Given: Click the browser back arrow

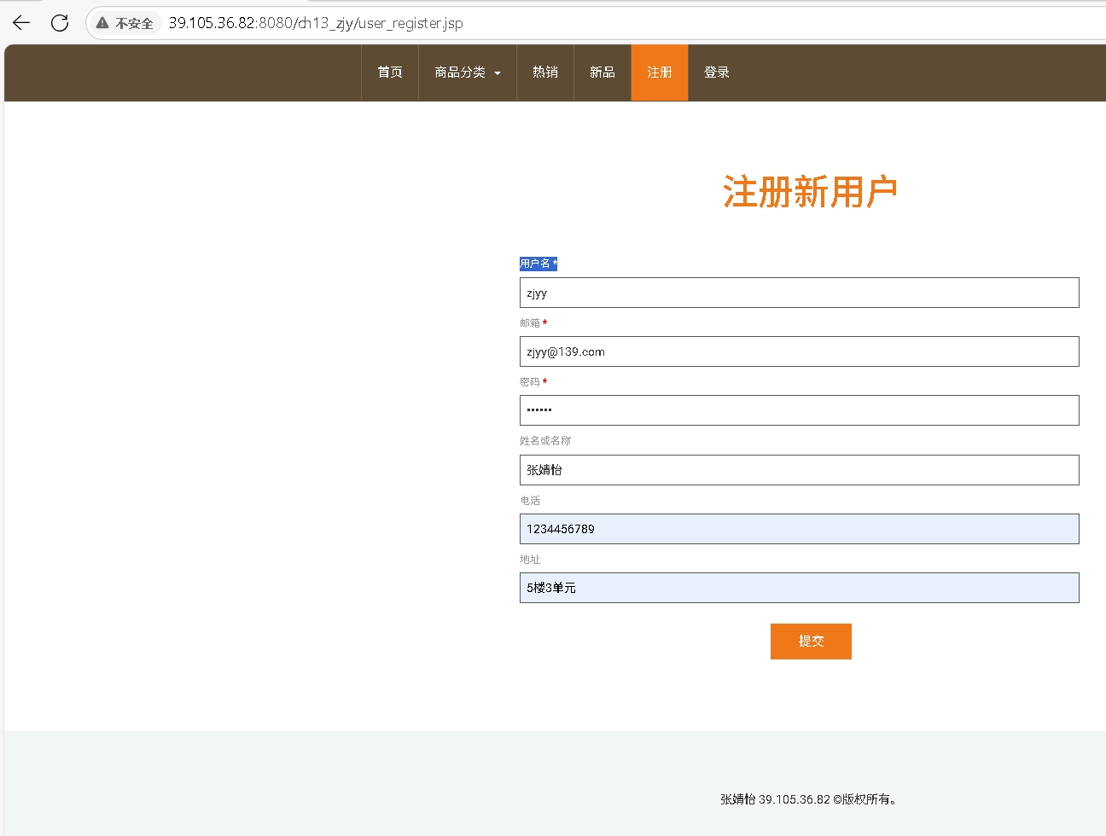Looking at the screenshot, I should (21, 23).
